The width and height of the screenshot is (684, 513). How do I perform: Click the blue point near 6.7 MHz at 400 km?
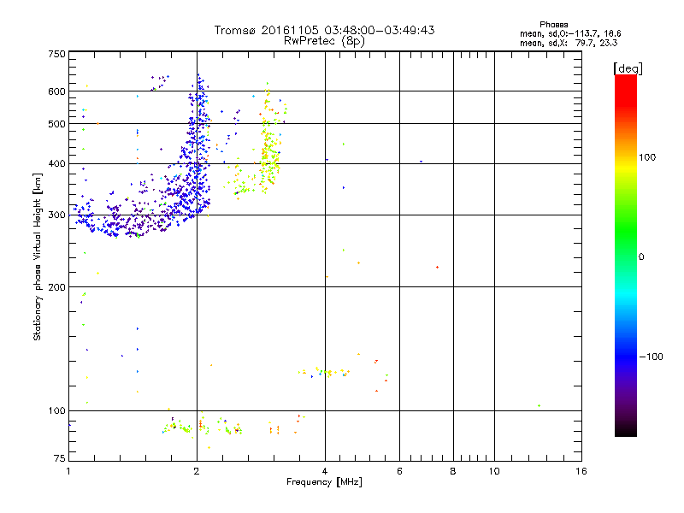point(421,162)
